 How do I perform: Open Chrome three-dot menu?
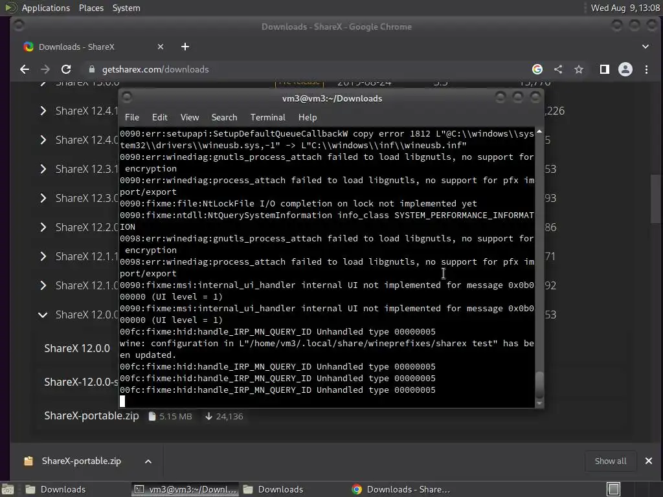647,69
